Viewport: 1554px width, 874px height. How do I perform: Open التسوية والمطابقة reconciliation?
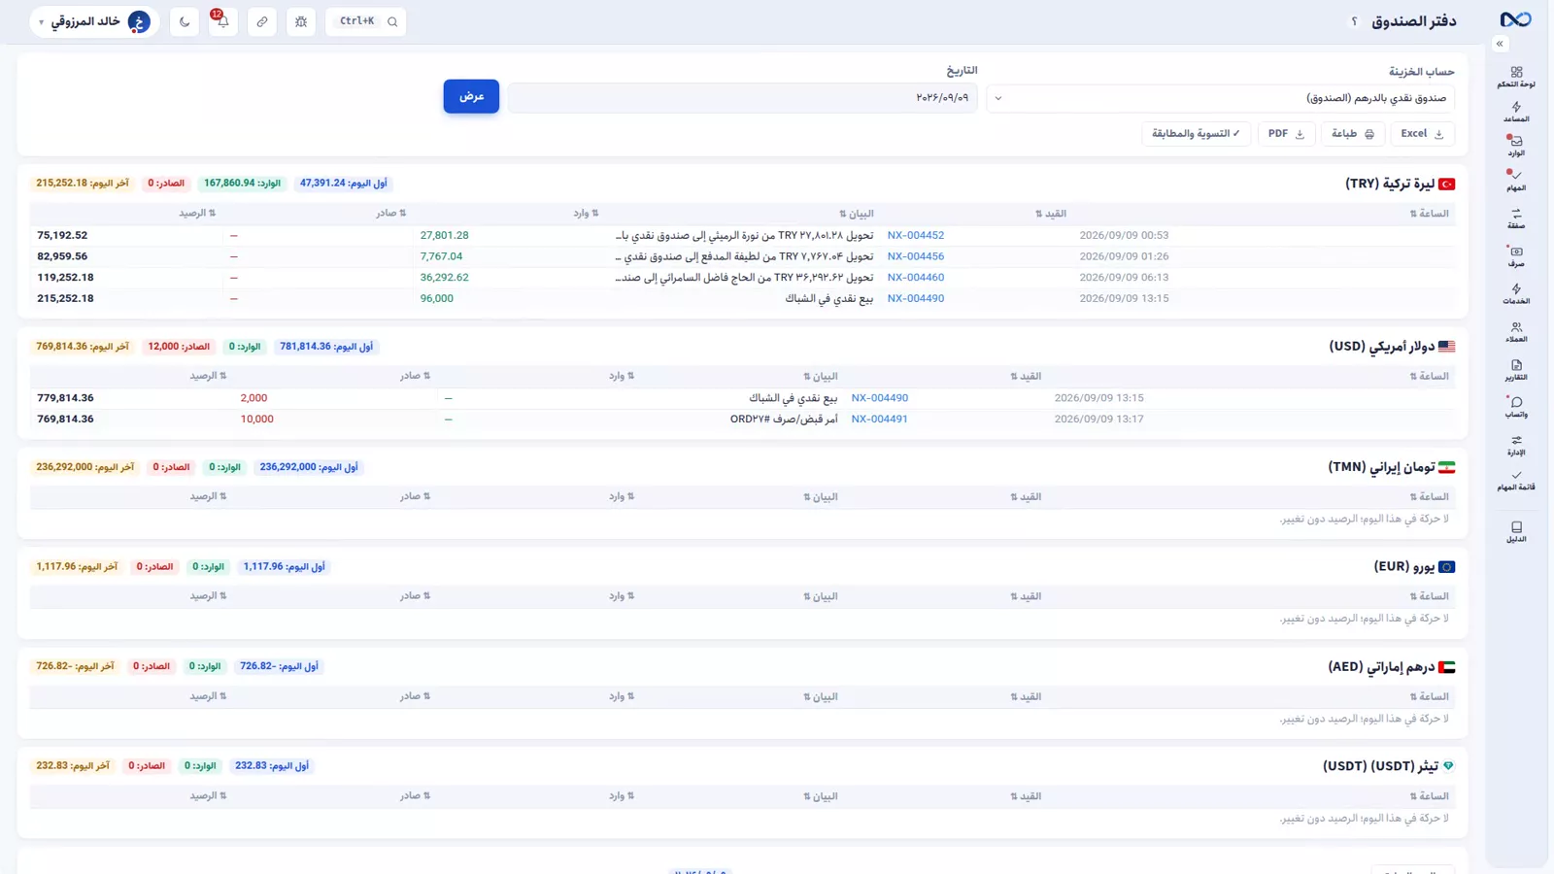coord(1196,134)
